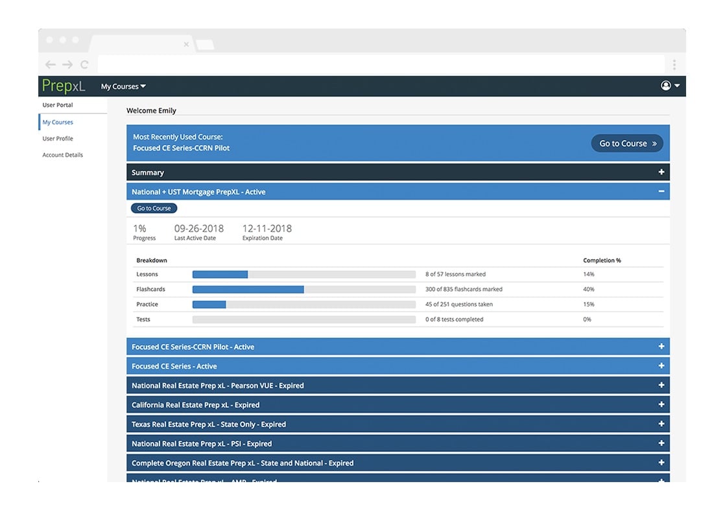The image size is (714, 510).
Task: Click the Lessons row label
Action: click(x=147, y=274)
